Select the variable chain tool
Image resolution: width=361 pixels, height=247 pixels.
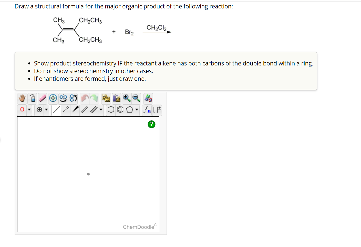(x=147, y=110)
